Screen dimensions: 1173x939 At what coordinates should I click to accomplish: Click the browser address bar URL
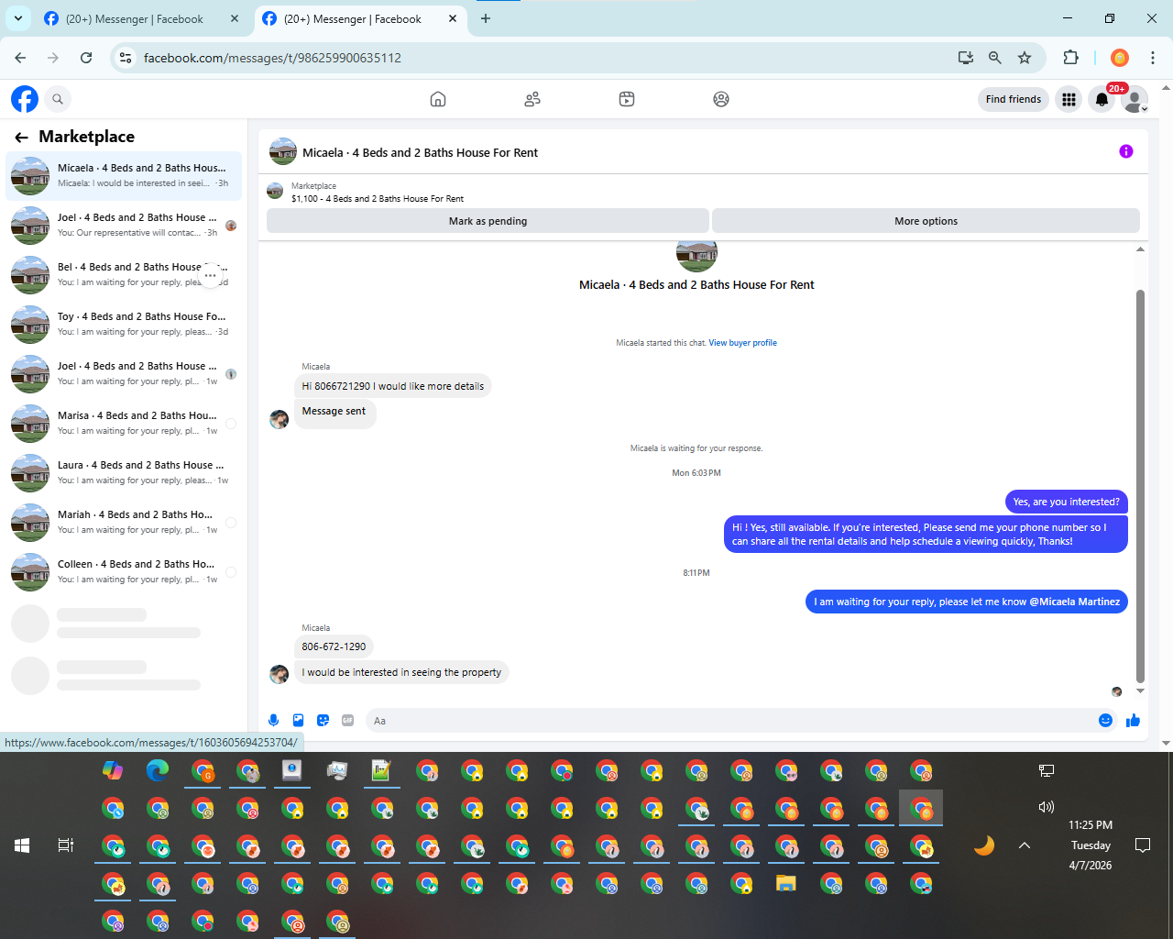[272, 58]
